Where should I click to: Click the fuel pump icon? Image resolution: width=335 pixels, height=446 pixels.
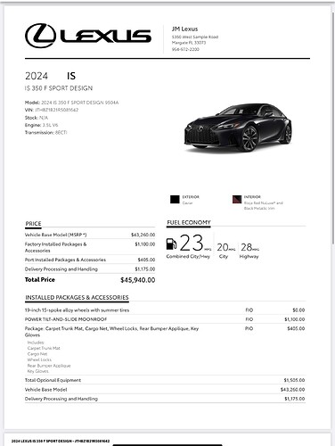(x=171, y=244)
